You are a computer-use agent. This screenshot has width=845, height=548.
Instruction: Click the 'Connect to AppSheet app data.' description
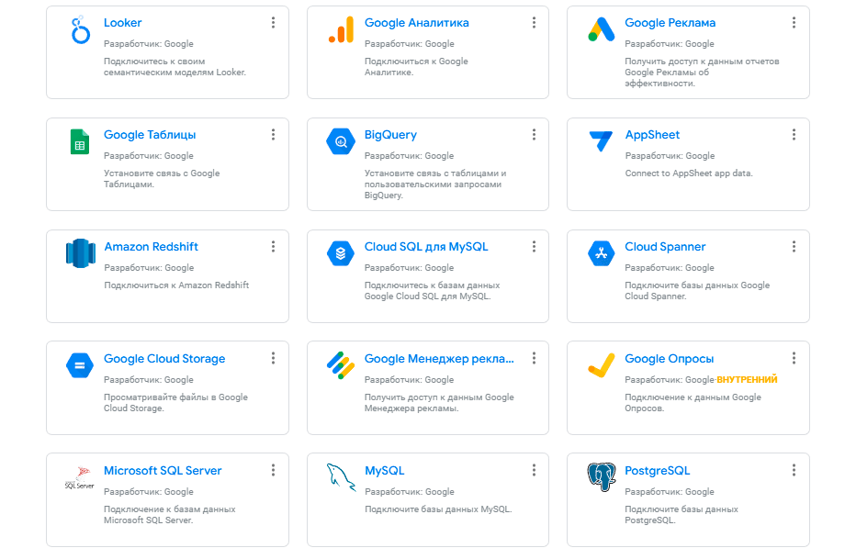point(689,173)
